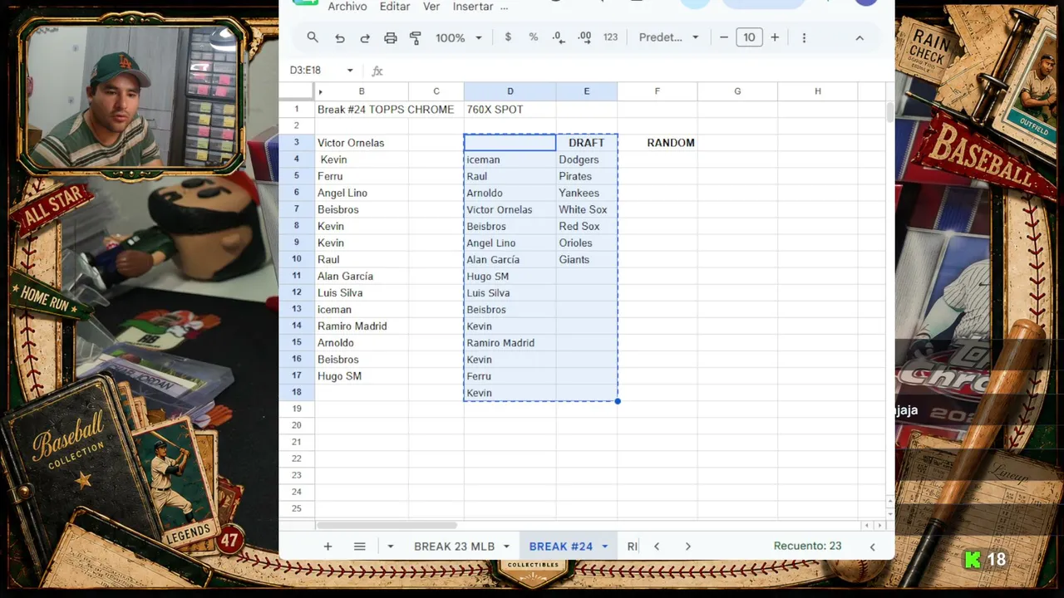
Task: Open the all sheets list icon
Action: click(359, 547)
